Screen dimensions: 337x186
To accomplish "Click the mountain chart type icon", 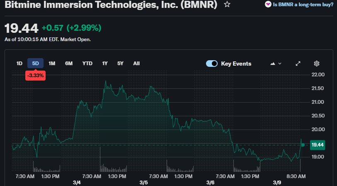I will pyautogui.click(x=273, y=64).
